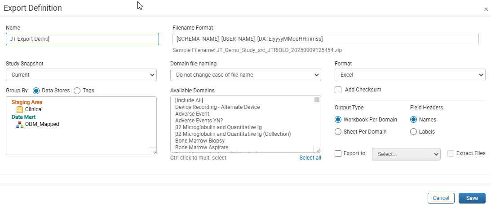The height and width of the screenshot is (208, 491).
Task: Click the Select all link
Action: point(310,158)
